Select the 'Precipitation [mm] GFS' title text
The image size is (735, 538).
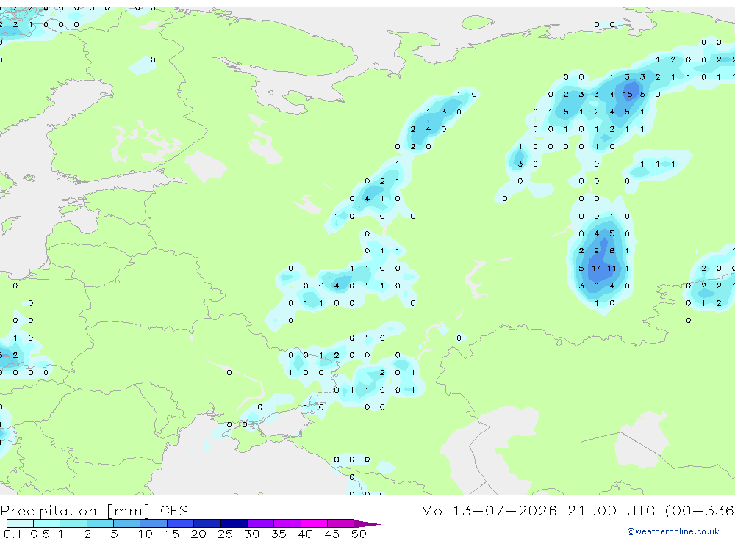point(94,511)
